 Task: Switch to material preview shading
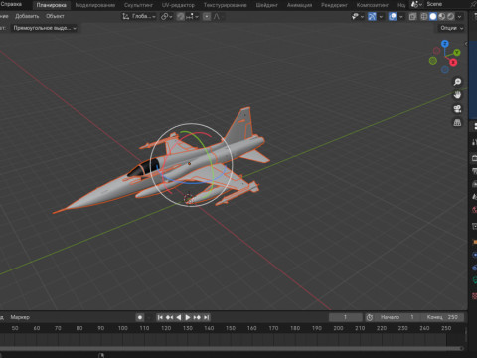point(442,16)
